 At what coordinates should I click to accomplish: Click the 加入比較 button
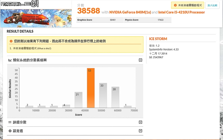[x=212, y=5]
